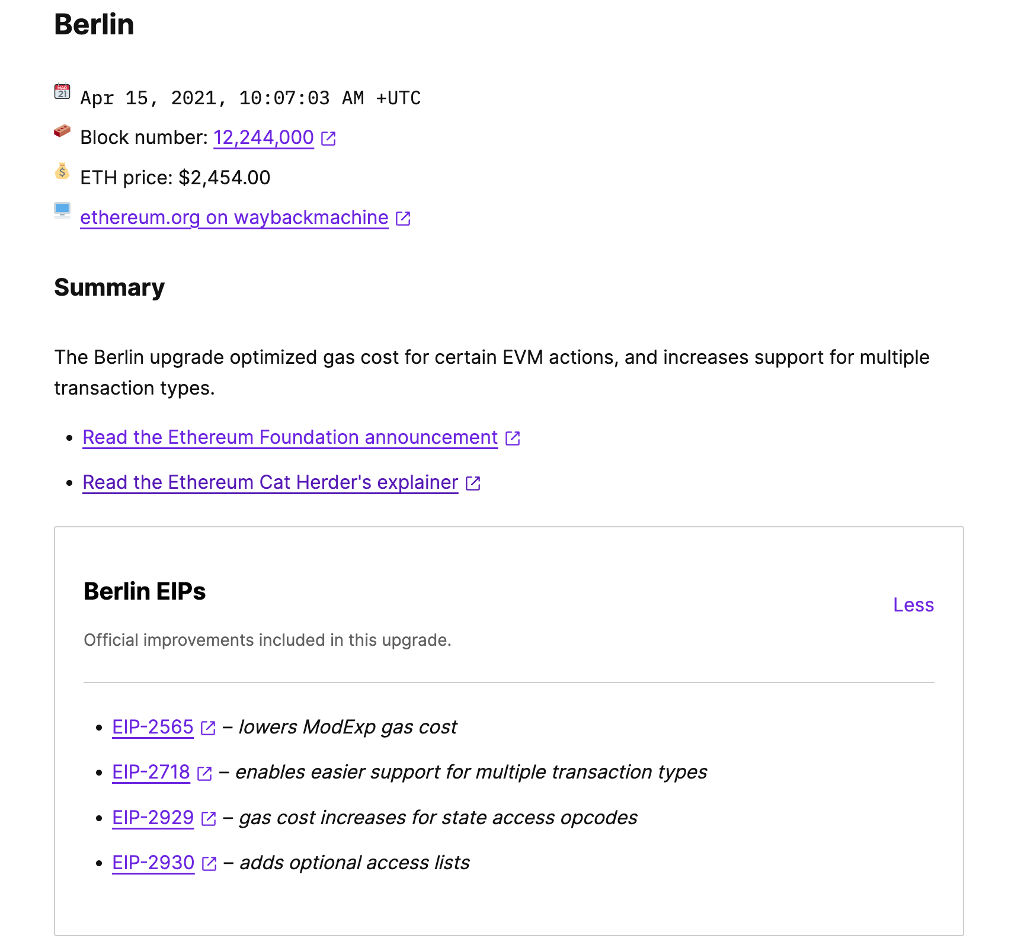The width and height of the screenshot is (1024, 948).
Task: Read the Ethereum Foundation announcement
Action: pyautogui.click(x=290, y=437)
